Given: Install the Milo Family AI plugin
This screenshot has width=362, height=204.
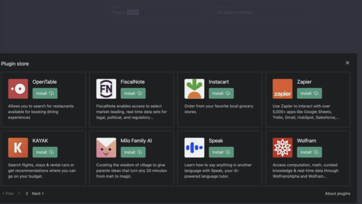Looking at the screenshot, I should pyautogui.click(x=133, y=152).
